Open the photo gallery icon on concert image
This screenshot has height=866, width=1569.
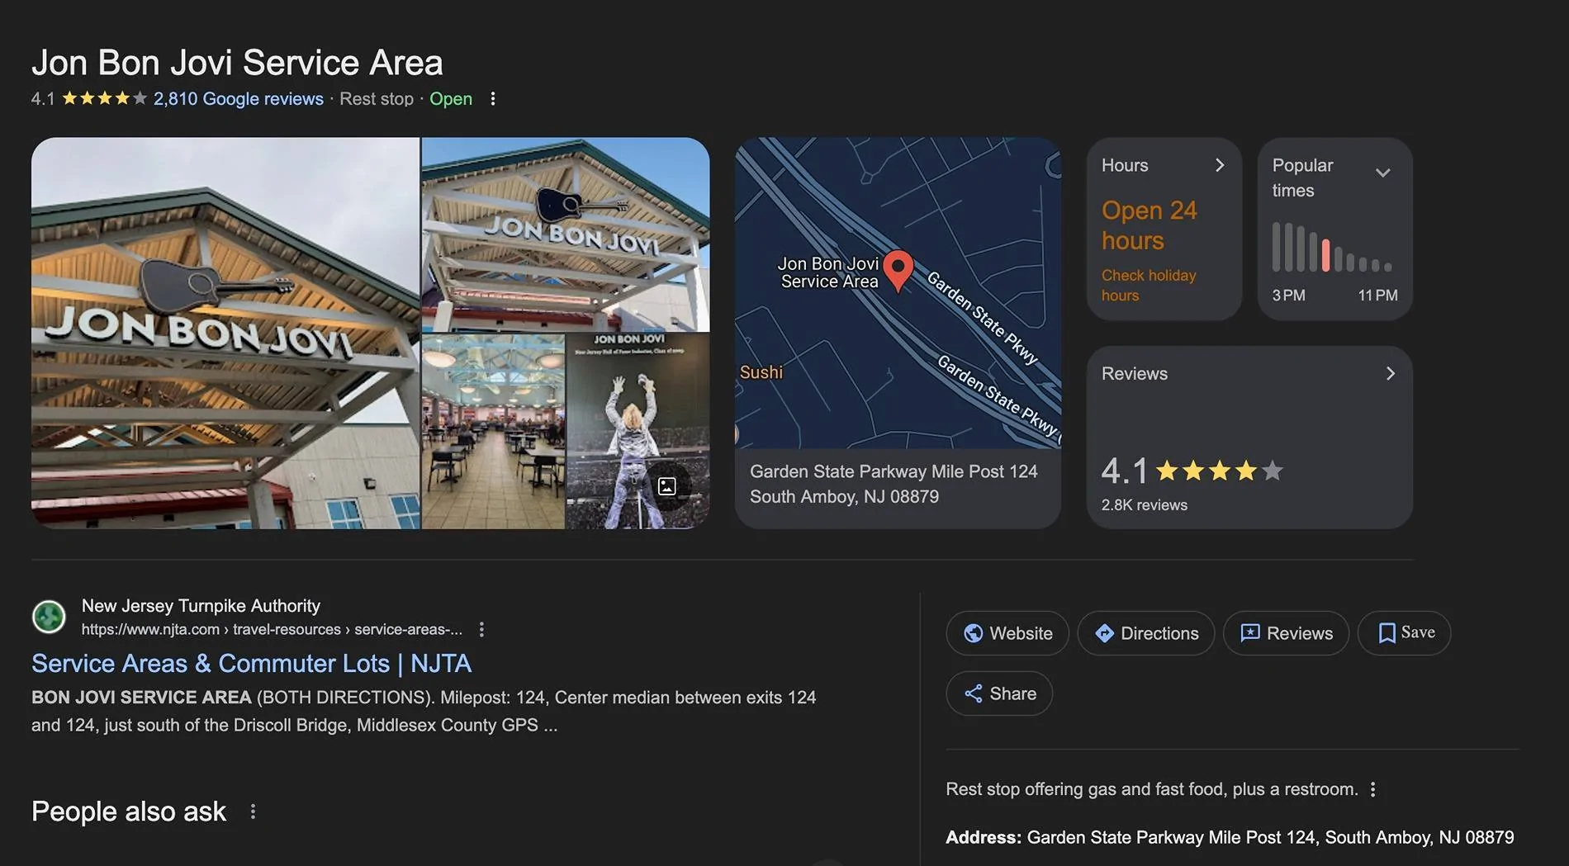click(666, 486)
